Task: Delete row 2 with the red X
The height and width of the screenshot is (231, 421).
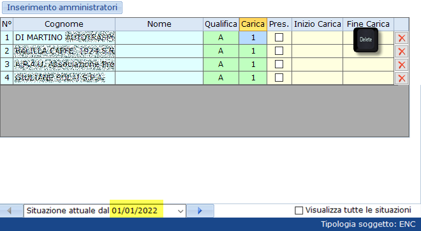Action: (402, 51)
